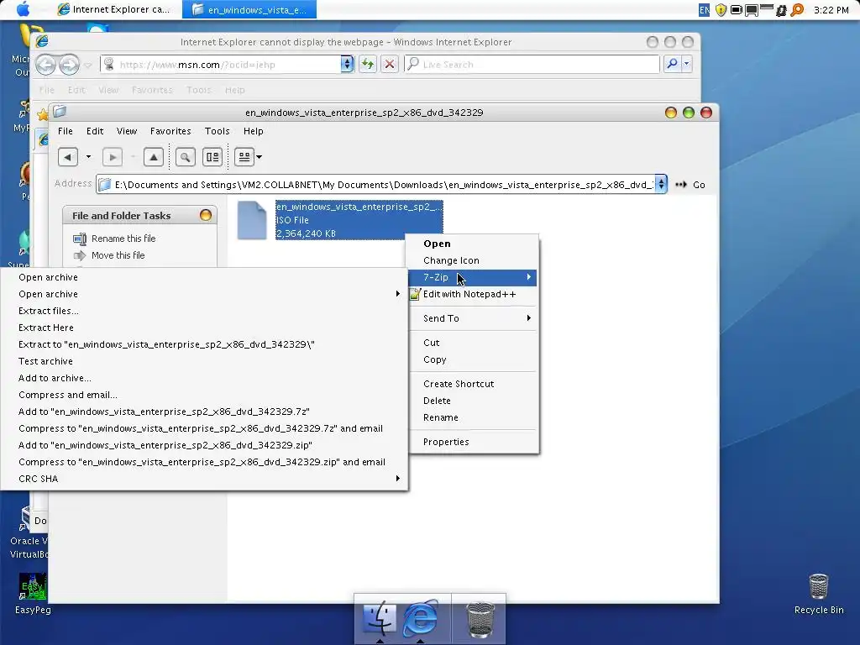Click the Move this file task link
The image size is (860, 645).
pyautogui.click(x=118, y=255)
